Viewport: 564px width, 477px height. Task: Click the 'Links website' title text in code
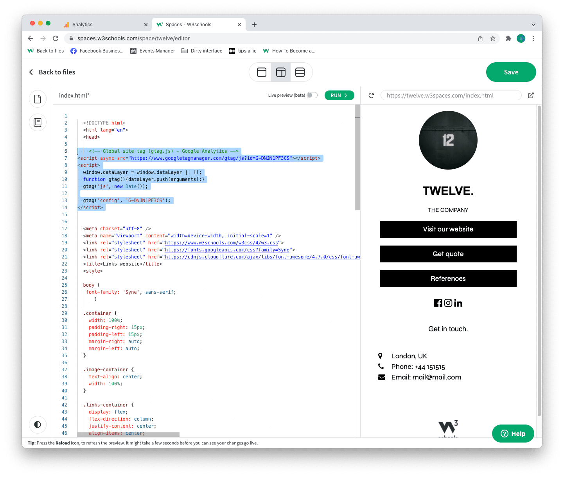[121, 264]
